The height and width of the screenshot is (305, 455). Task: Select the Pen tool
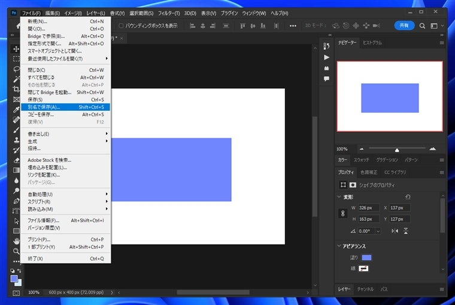[x=16, y=201]
